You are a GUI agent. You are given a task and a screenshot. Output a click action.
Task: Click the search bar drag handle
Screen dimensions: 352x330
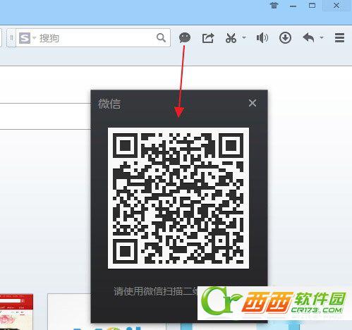click(x=11, y=38)
